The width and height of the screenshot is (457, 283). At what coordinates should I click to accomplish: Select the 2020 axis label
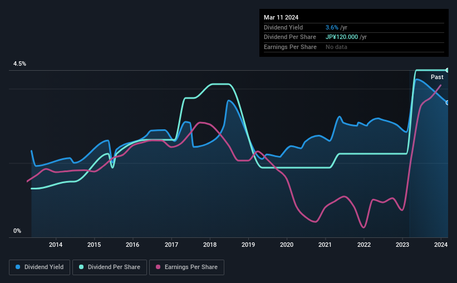click(287, 245)
